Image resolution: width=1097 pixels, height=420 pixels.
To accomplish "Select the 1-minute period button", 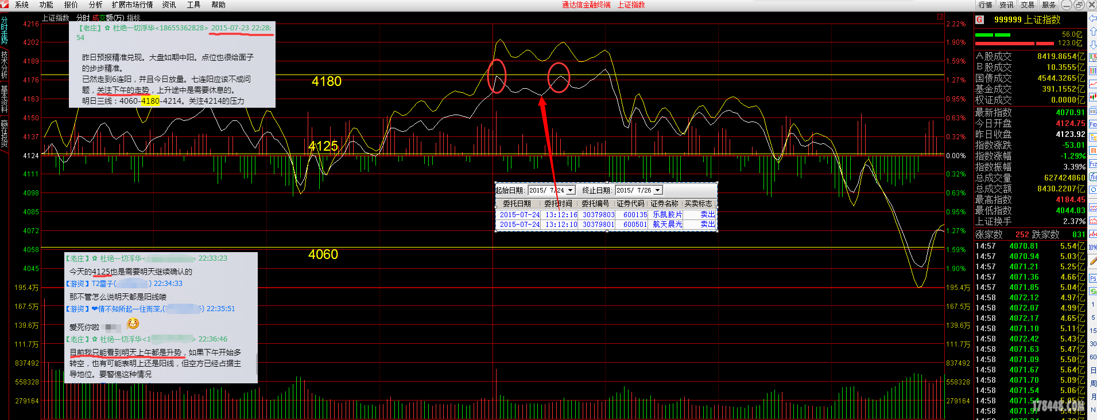I will 1092,304.
